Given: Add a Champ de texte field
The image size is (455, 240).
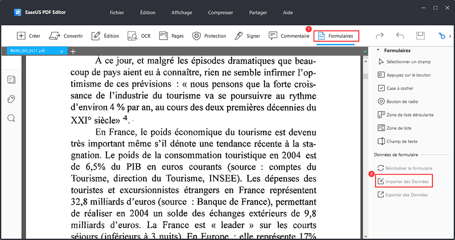Looking at the screenshot, I should (x=398, y=142).
